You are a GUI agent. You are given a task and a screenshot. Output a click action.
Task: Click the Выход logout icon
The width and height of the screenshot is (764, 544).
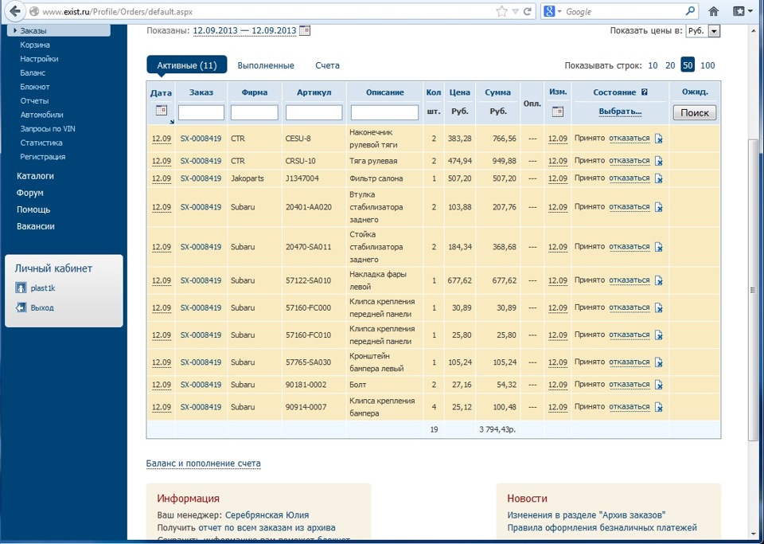pyautogui.click(x=21, y=307)
